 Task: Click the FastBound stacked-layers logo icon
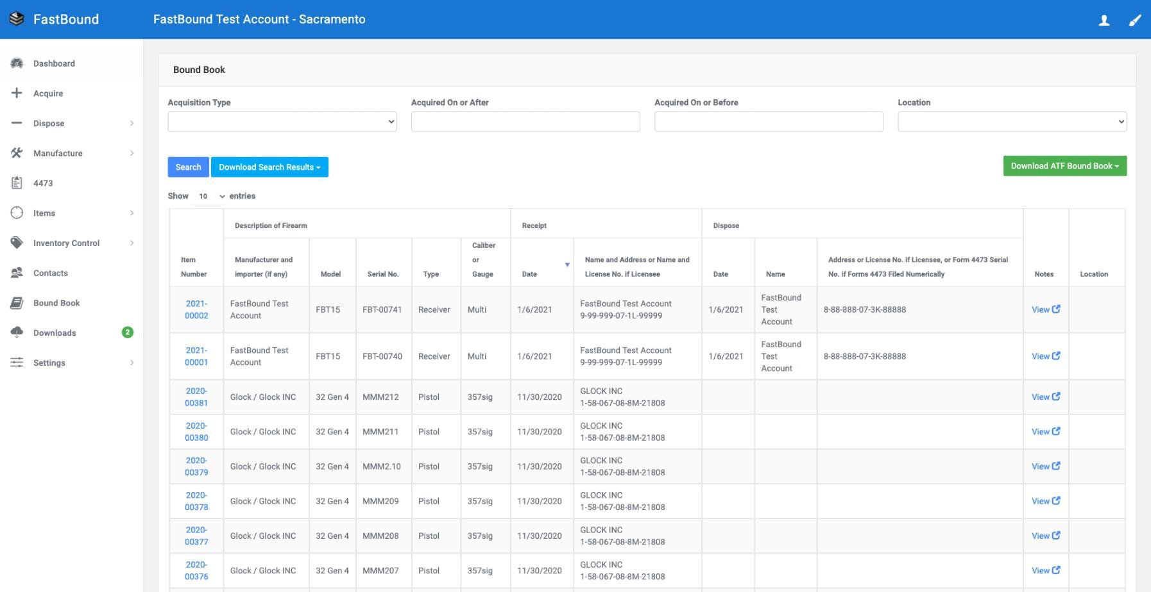point(17,19)
